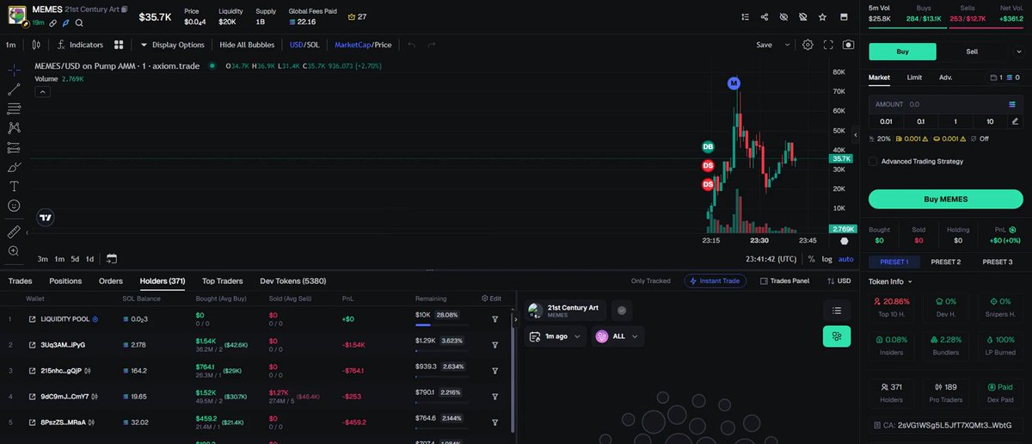Open Indicators menu

tap(80, 45)
